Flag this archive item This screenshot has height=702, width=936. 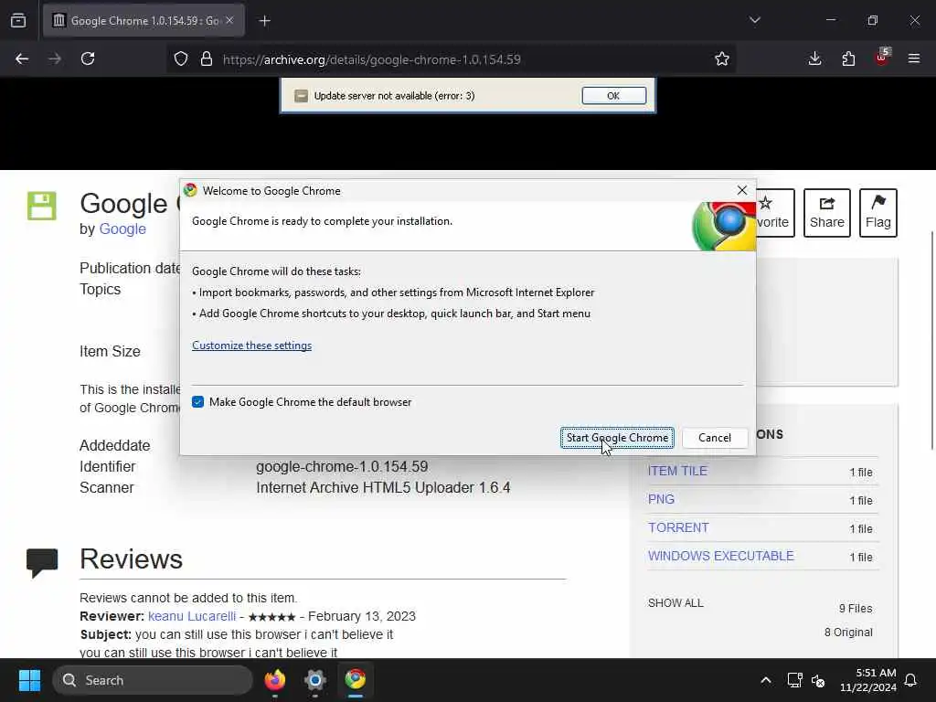(x=878, y=212)
